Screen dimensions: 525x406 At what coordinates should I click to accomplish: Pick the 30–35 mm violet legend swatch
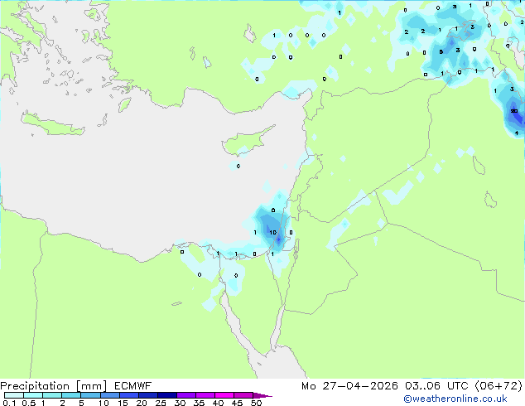[x=185, y=395]
